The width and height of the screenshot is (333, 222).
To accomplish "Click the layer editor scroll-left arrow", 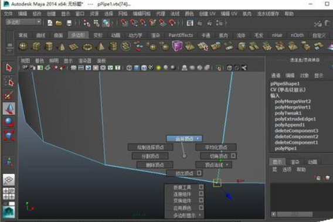I will pyautogui.click(x=274, y=214).
